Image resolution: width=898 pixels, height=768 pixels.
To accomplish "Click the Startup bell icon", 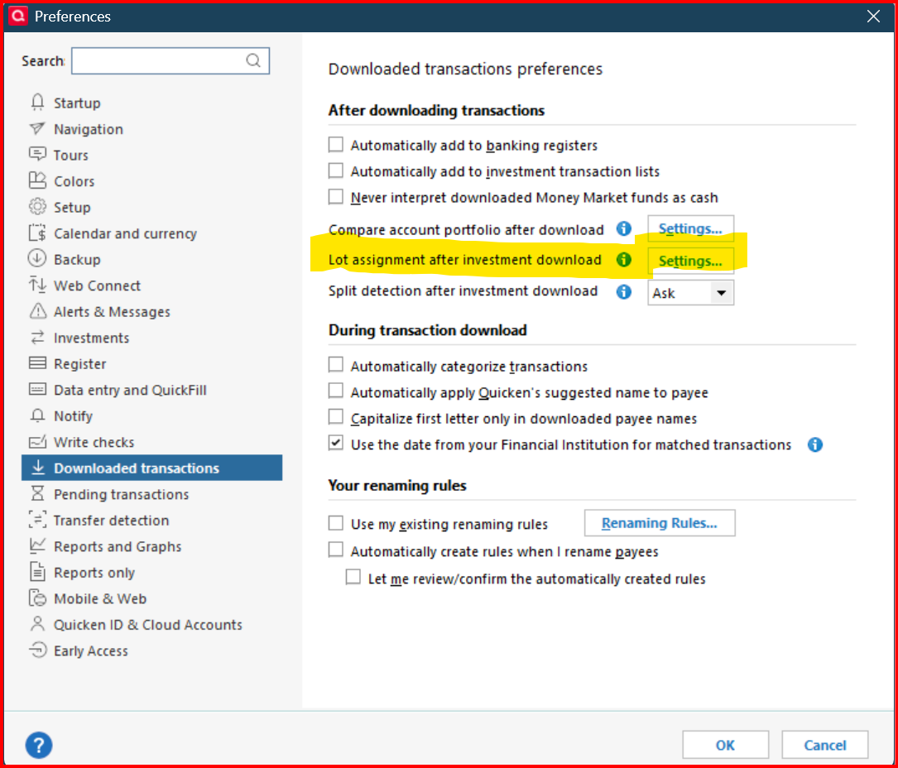I will tap(37, 102).
